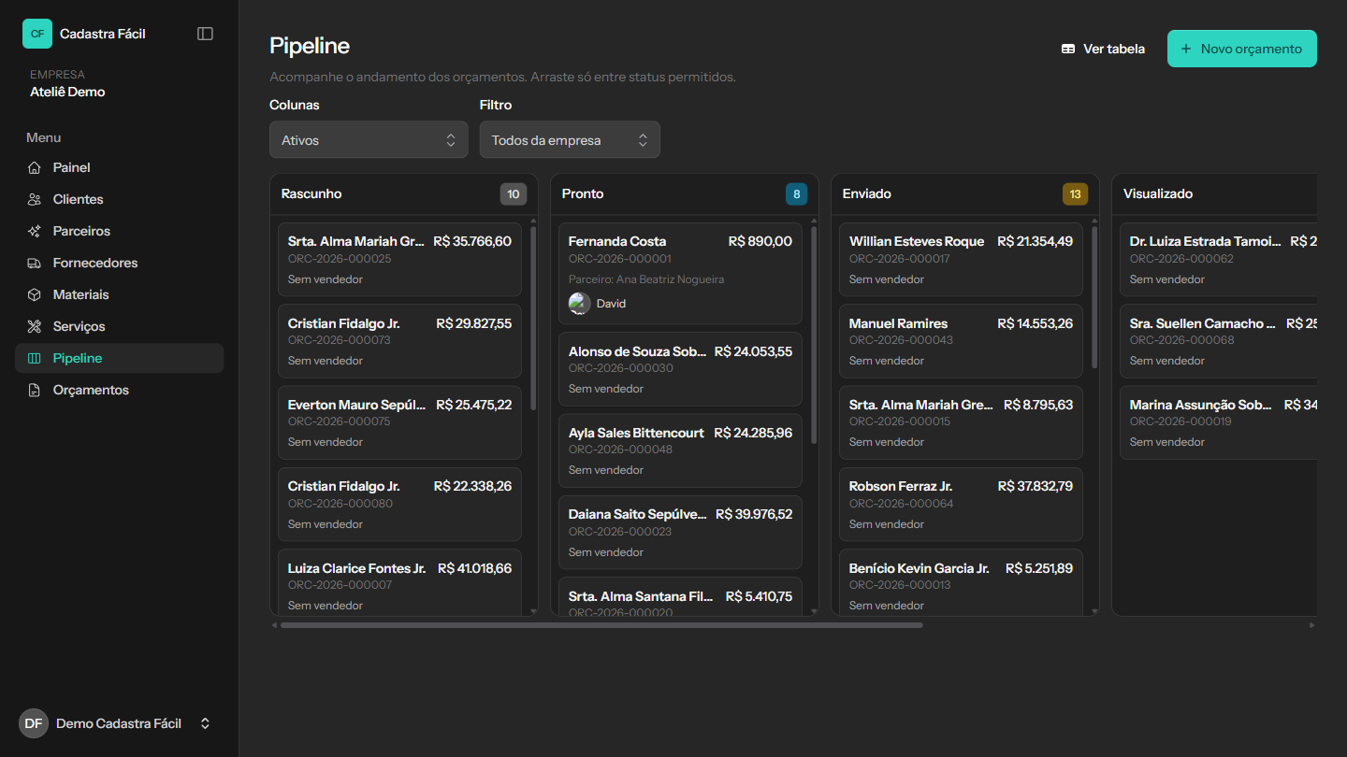Switch to Ver tabela view
This screenshot has height=757, width=1347.
pos(1103,49)
